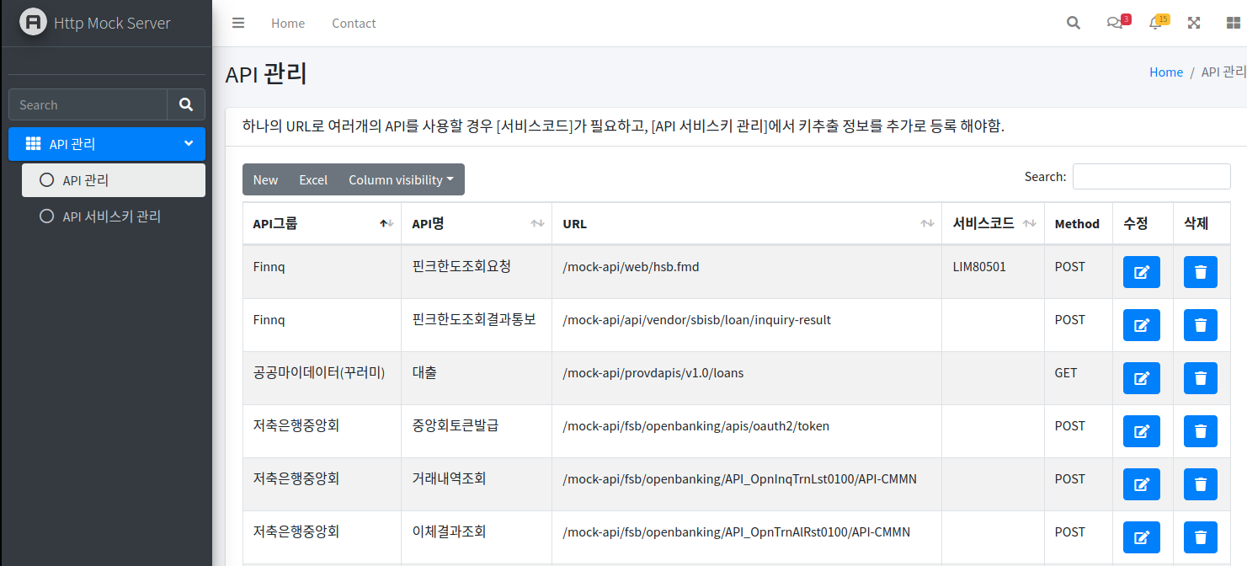This screenshot has height=566, width=1247.
Task: Edit the 핀크한도조회요청 row
Action: [1142, 272]
